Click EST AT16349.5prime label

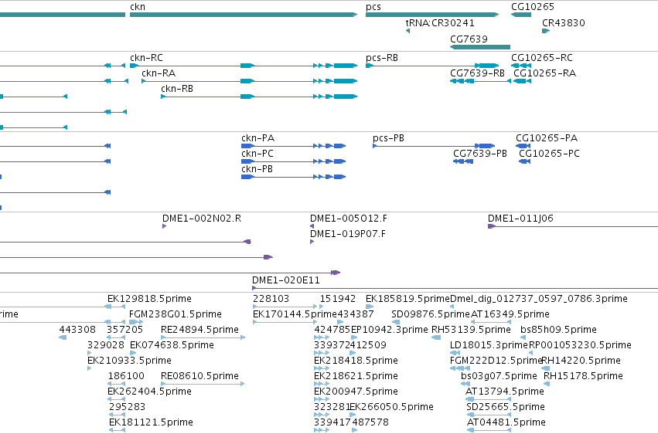coord(510,314)
